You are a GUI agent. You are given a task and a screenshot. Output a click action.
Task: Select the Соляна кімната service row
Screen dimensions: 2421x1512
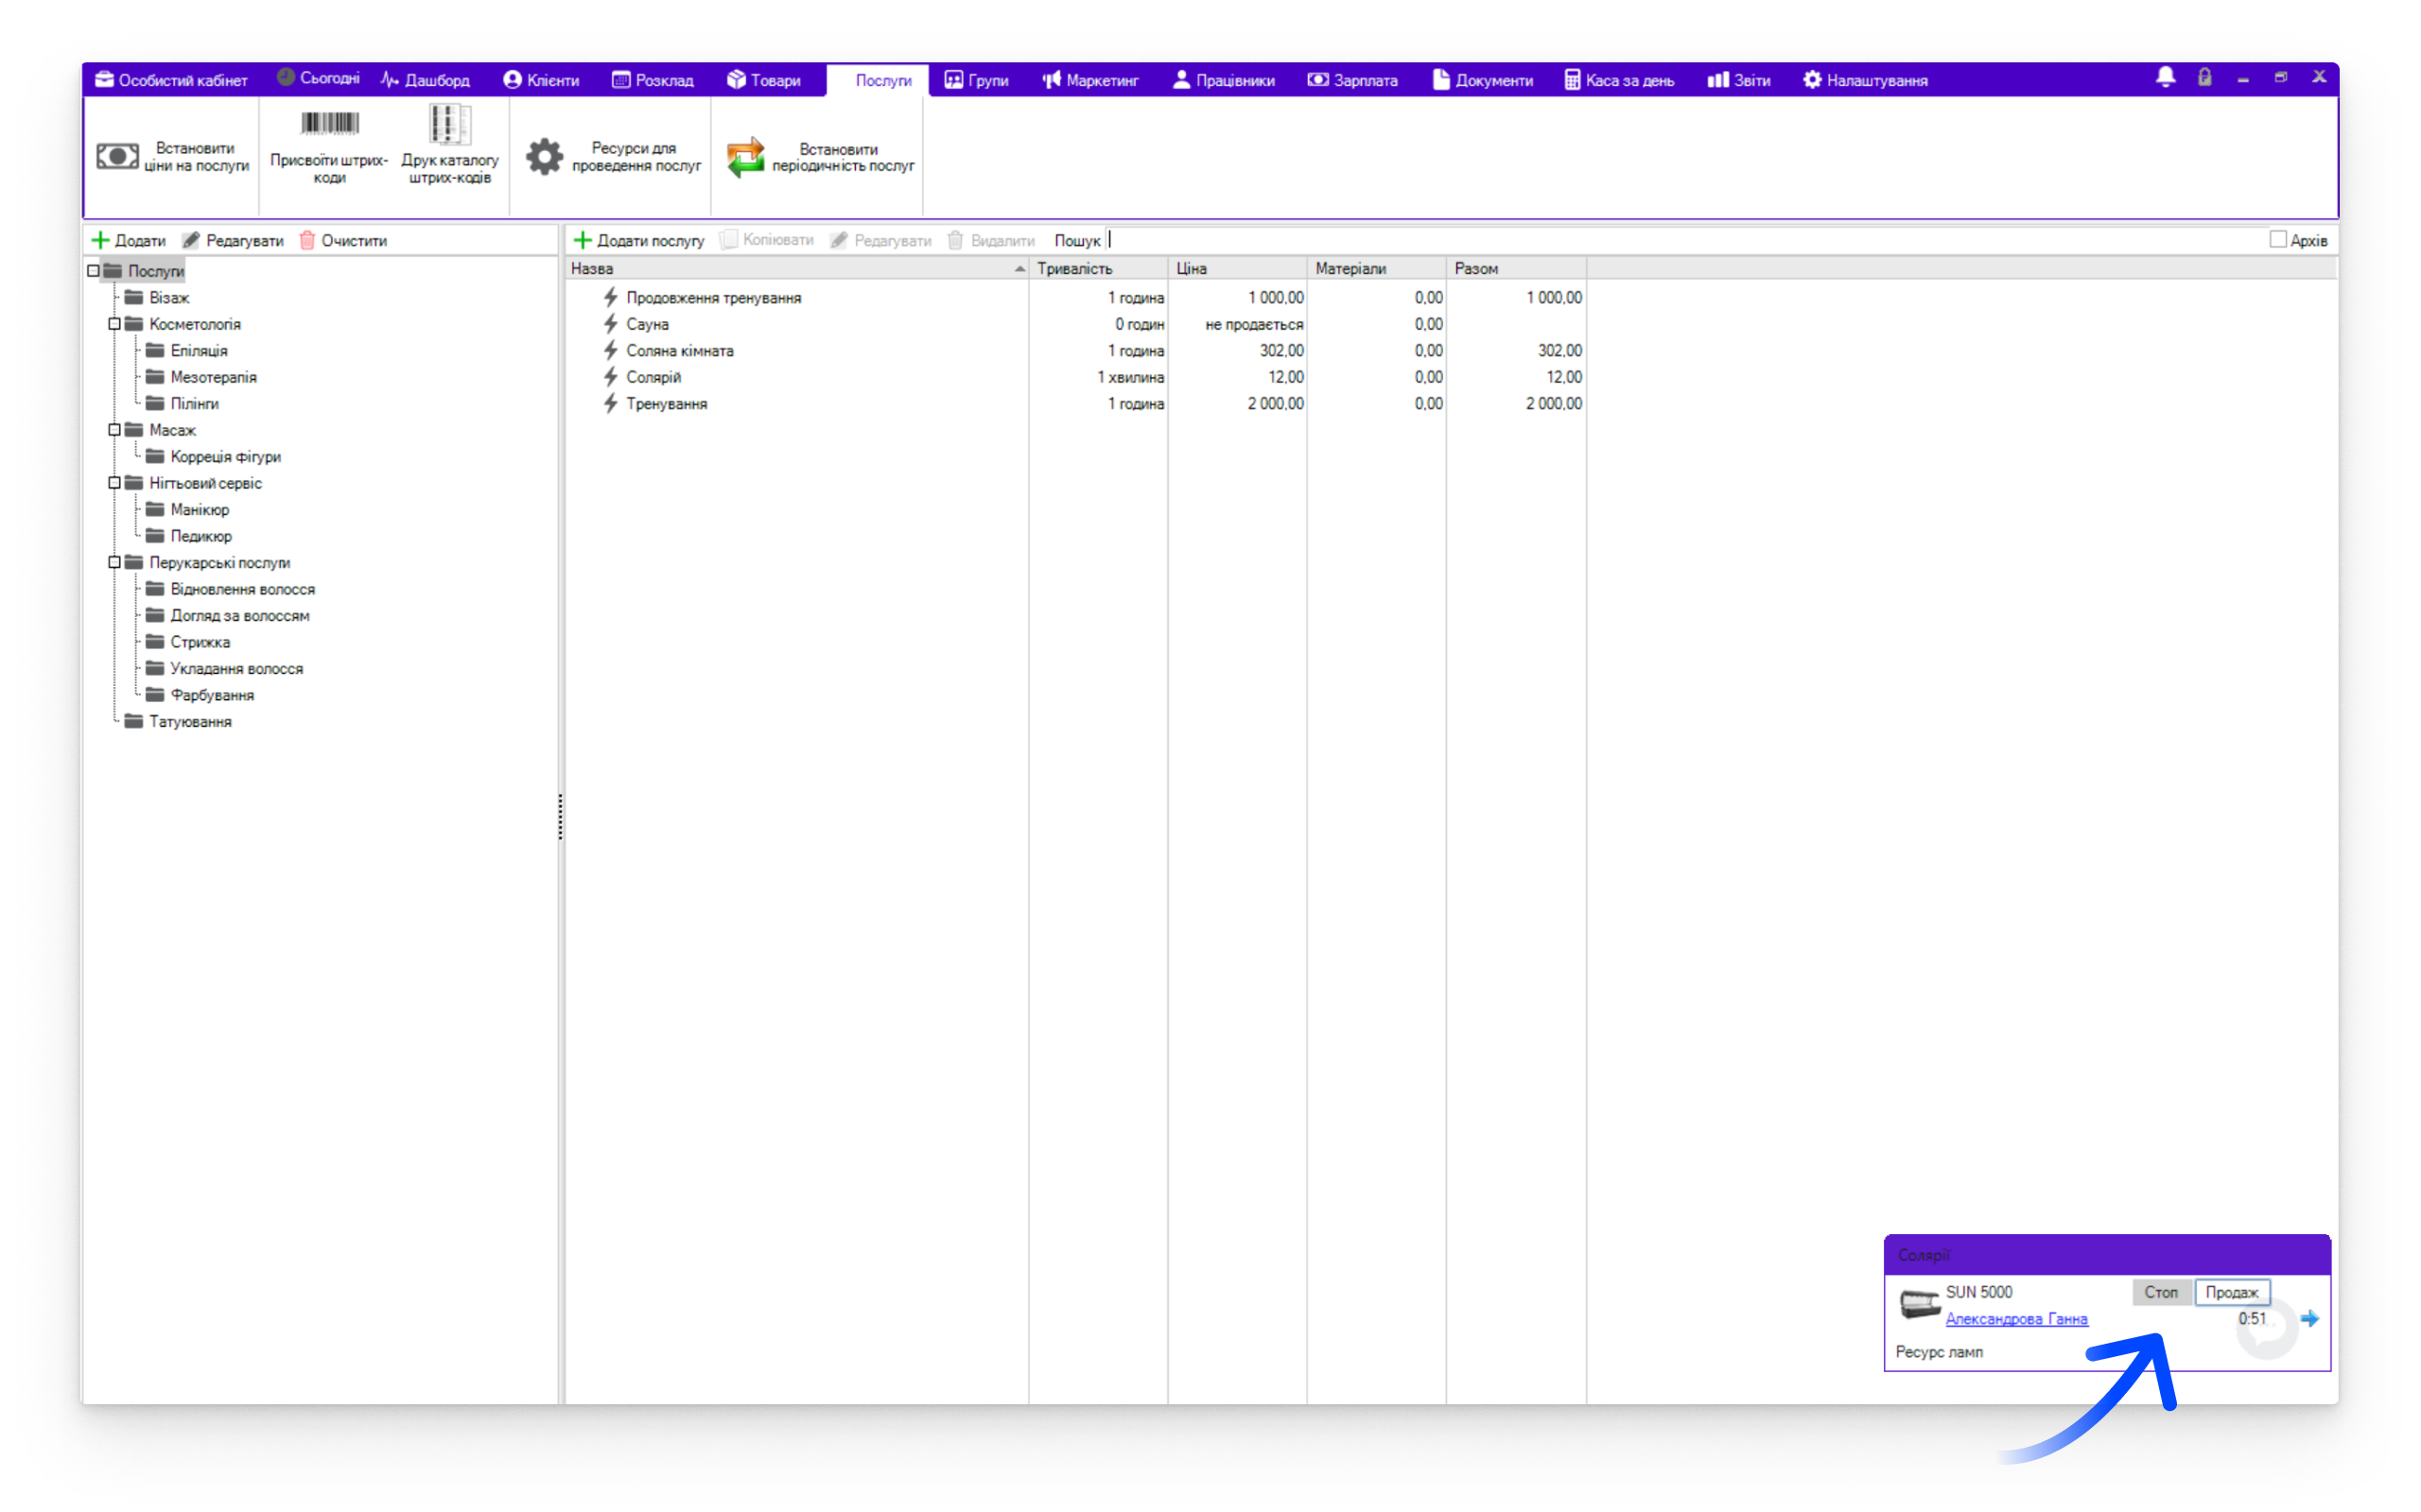tap(1075, 350)
